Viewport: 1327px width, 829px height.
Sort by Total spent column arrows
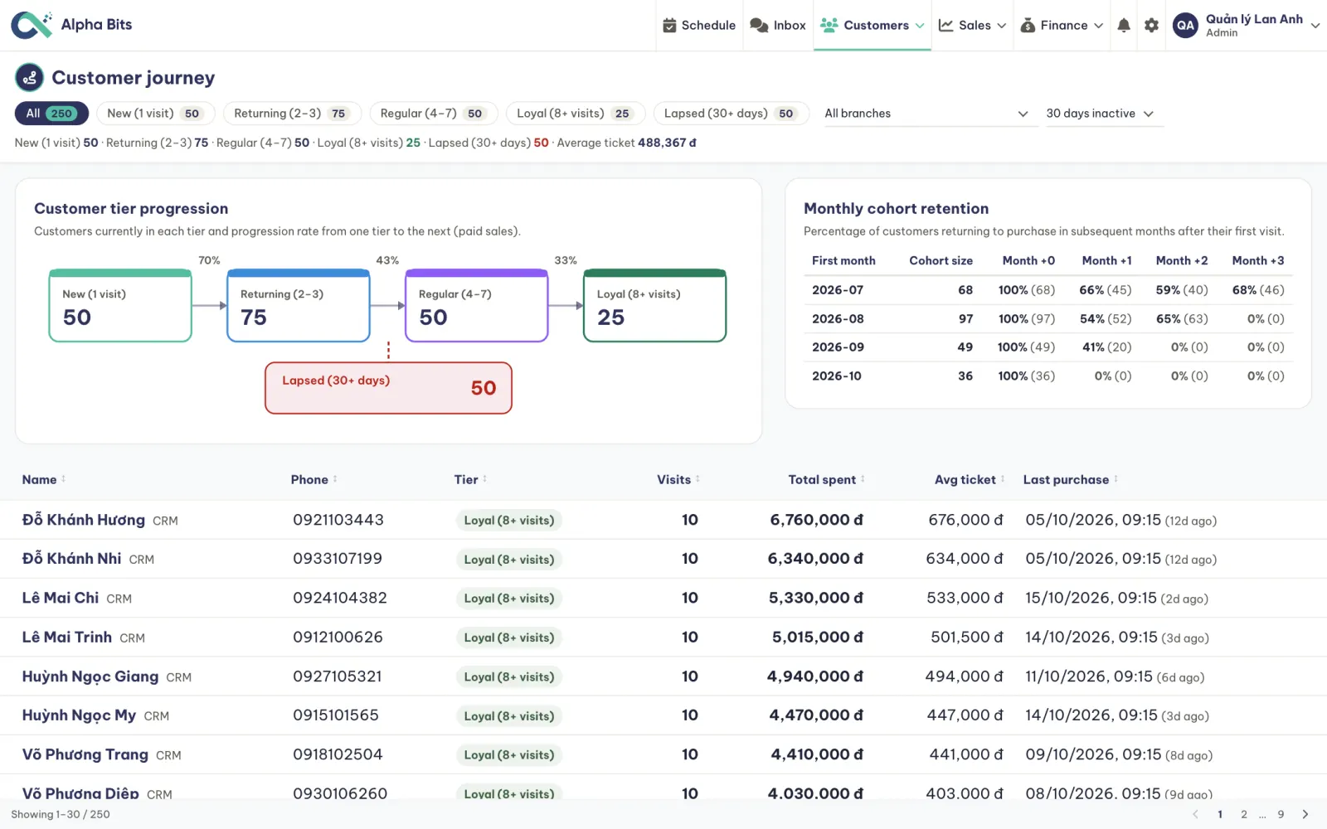(863, 479)
